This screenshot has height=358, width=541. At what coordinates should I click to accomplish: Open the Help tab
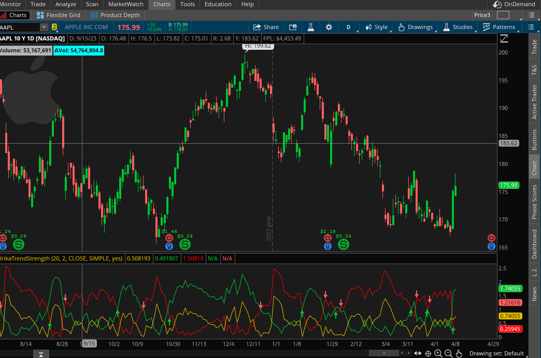click(x=247, y=4)
